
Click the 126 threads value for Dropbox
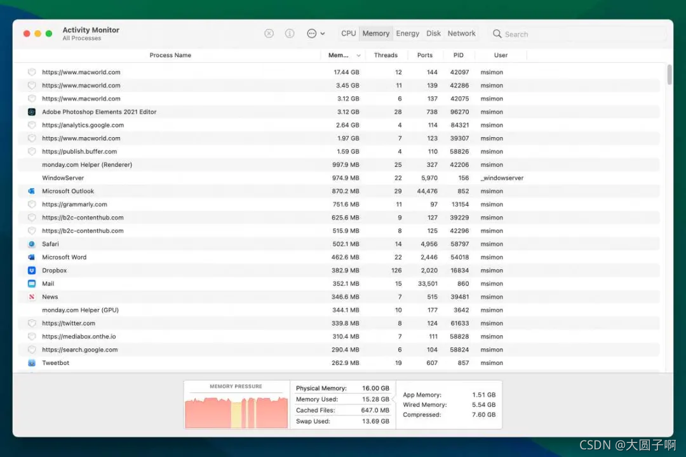coord(396,270)
